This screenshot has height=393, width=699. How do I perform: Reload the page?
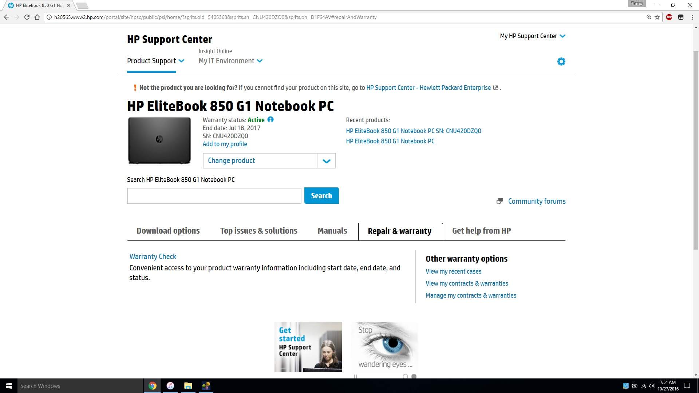point(27,17)
